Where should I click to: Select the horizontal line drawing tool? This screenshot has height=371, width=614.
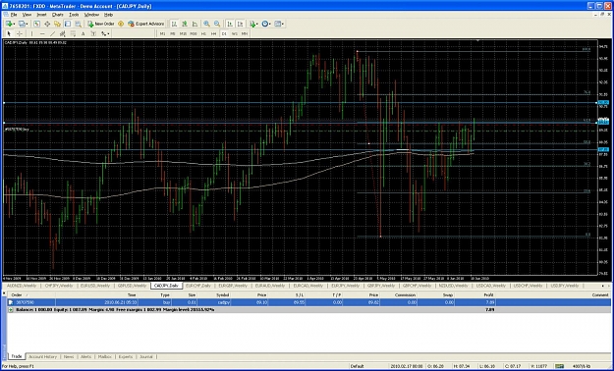[42, 33]
